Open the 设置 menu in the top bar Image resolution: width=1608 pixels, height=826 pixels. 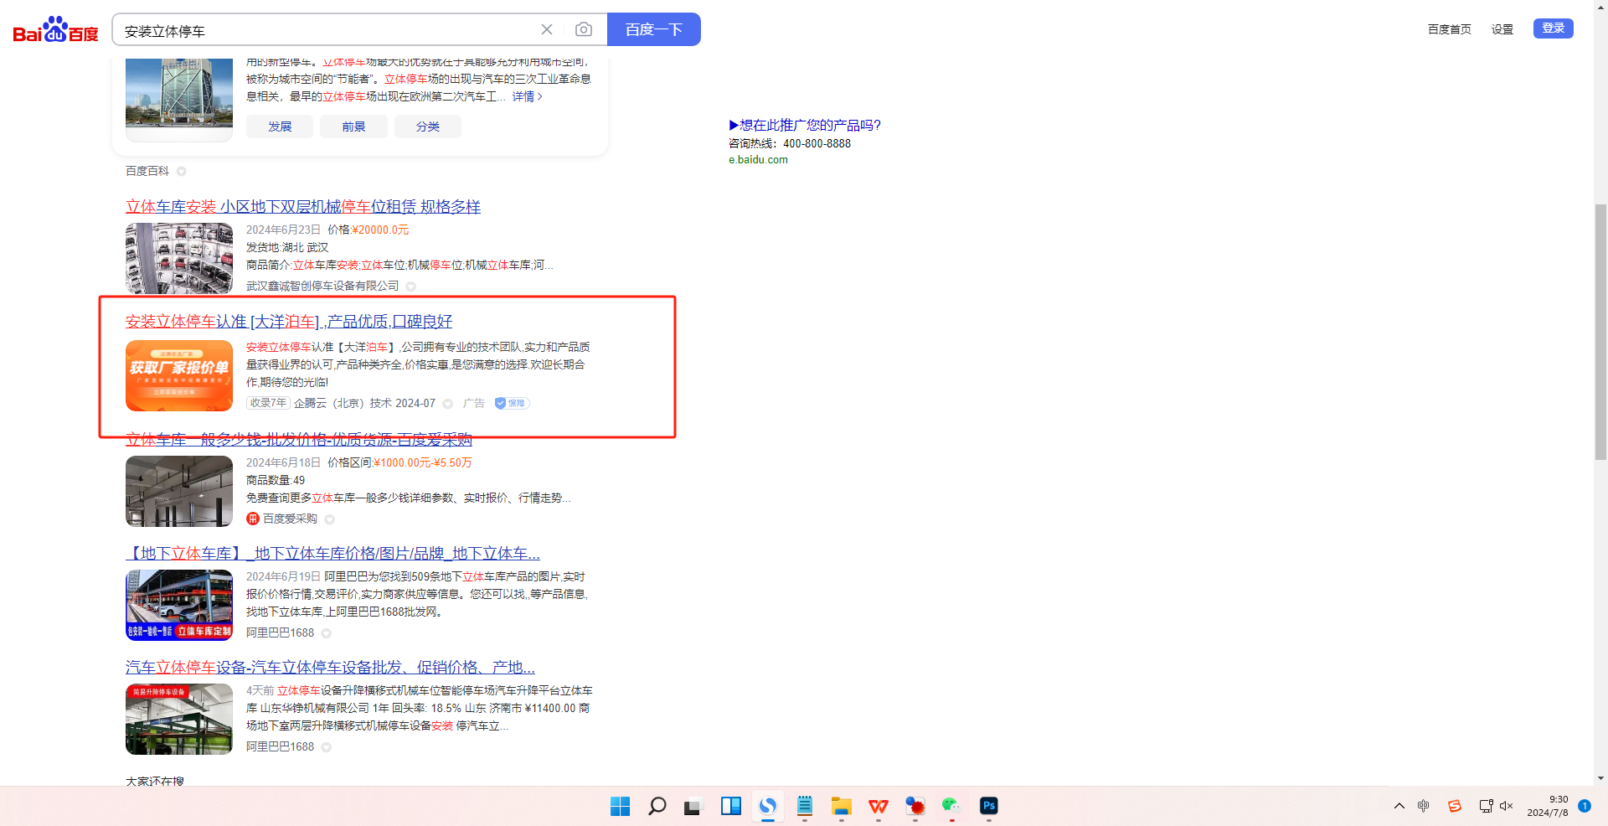coord(1502,29)
